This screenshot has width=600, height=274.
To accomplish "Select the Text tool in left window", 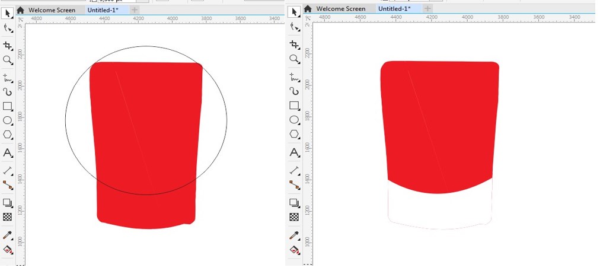I will [7, 153].
